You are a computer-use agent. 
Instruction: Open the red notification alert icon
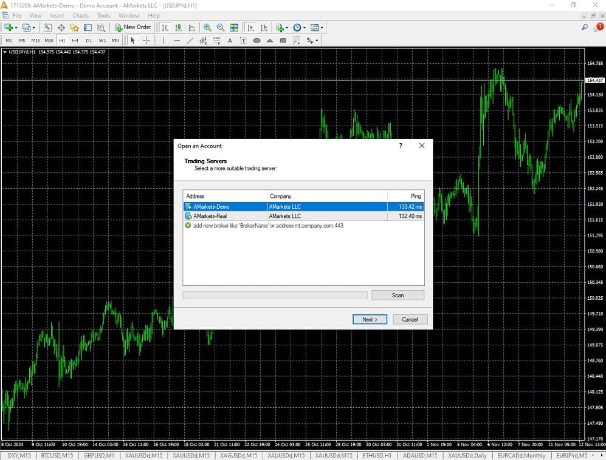click(599, 27)
